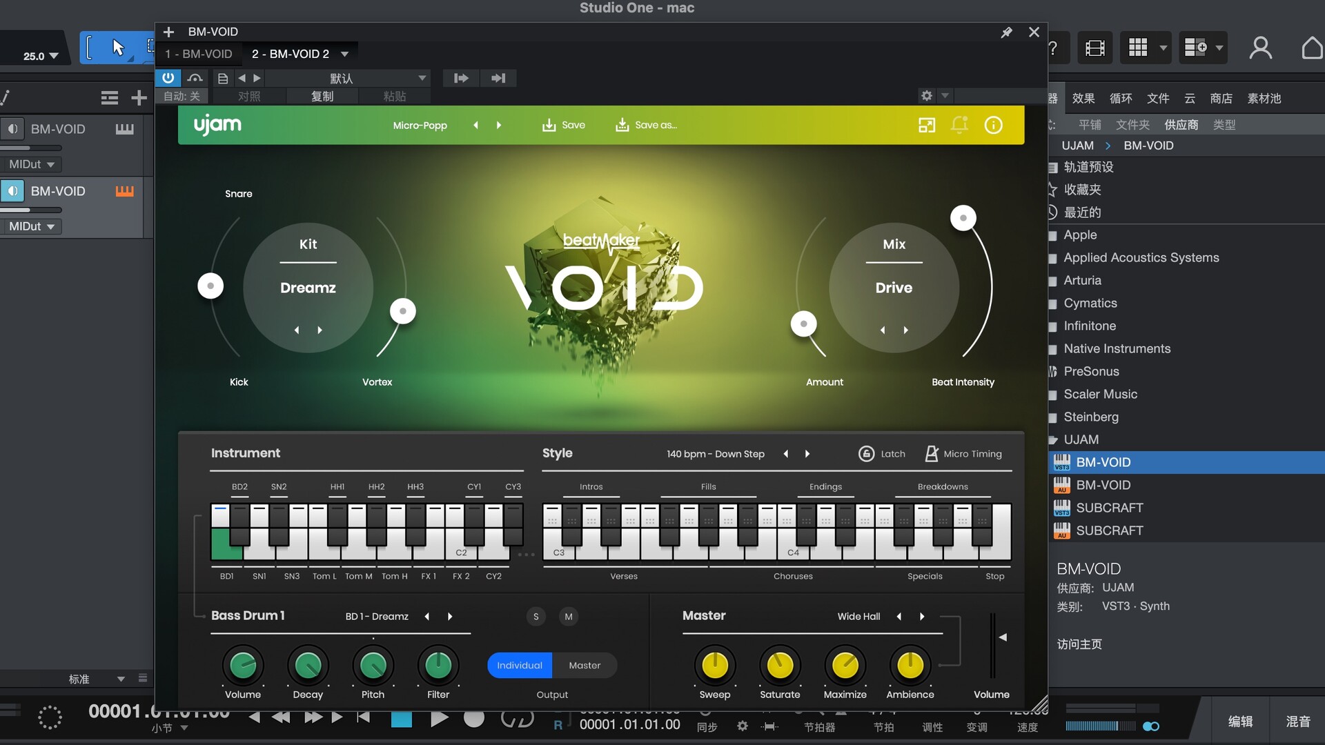
Task: Open the 素材池 browser tab
Action: [x=1264, y=98]
